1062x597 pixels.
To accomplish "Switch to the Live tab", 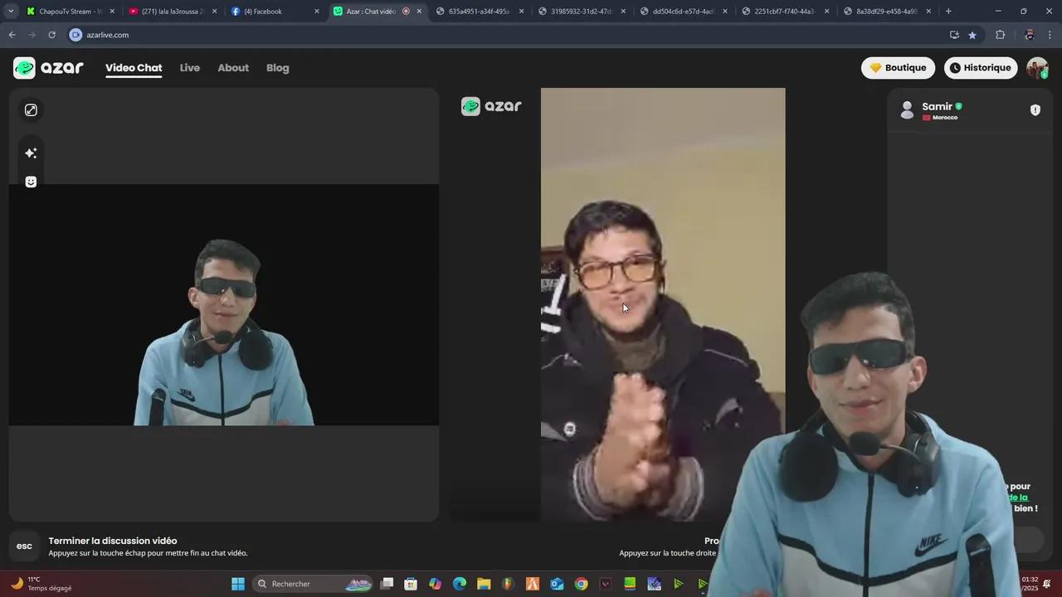I will tap(189, 67).
